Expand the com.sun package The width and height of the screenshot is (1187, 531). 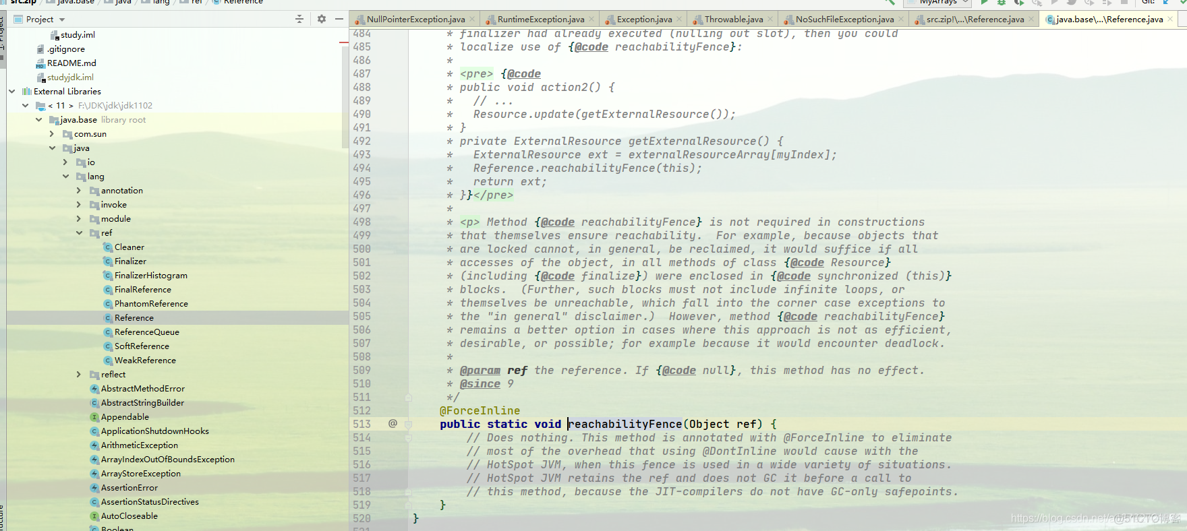coord(53,134)
